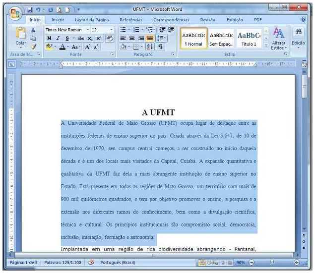Center the paragraph text
This screenshot has width=315, height=273.
coord(132,38)
